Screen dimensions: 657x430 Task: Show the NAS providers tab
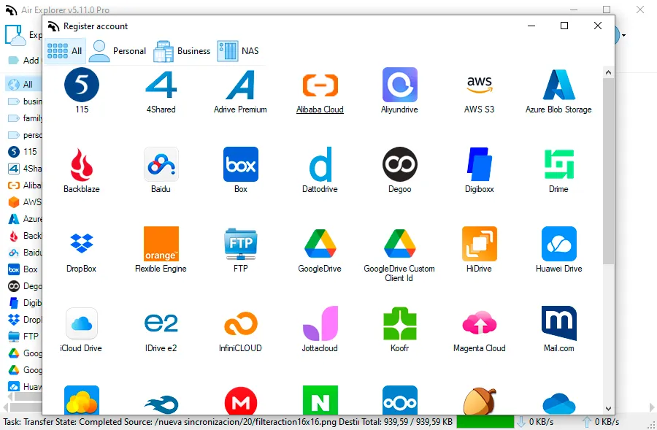[x=238, y=51]
